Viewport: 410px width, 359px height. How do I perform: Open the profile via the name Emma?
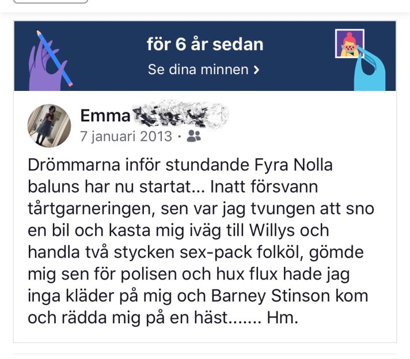click(105, 116)
